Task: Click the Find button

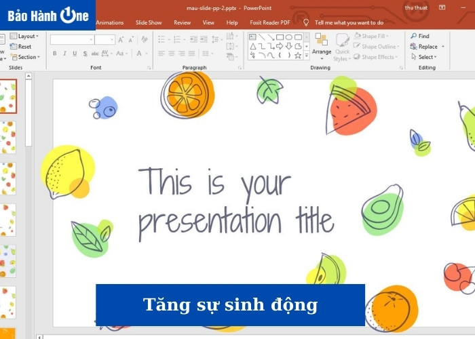Action: (420, 36)
